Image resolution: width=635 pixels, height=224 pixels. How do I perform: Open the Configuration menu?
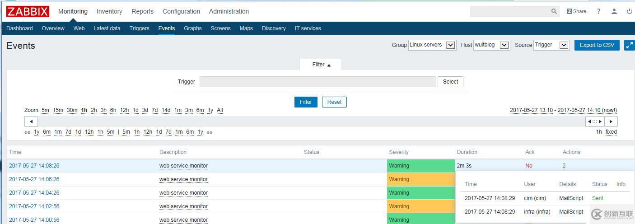[181, 11]
